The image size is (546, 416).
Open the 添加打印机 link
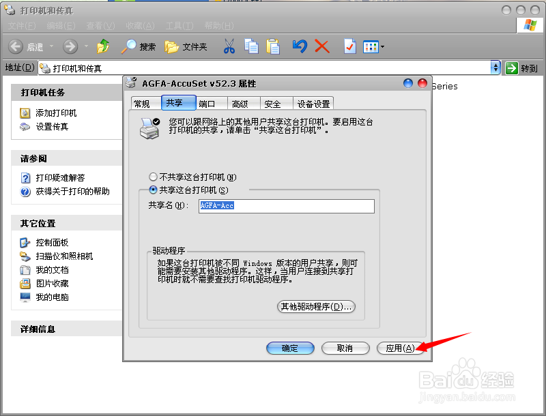click(x=56, y=113)
